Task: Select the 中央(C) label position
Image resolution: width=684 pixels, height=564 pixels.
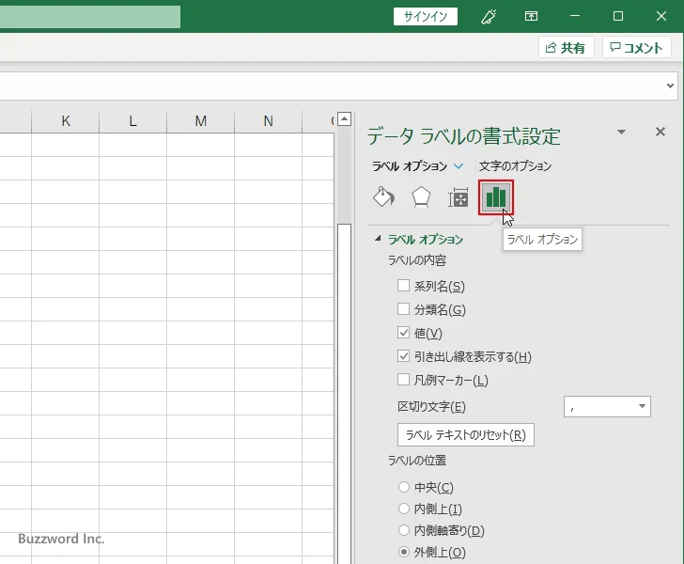Action: 404,487
